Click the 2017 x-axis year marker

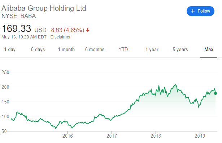click(112, 136)
